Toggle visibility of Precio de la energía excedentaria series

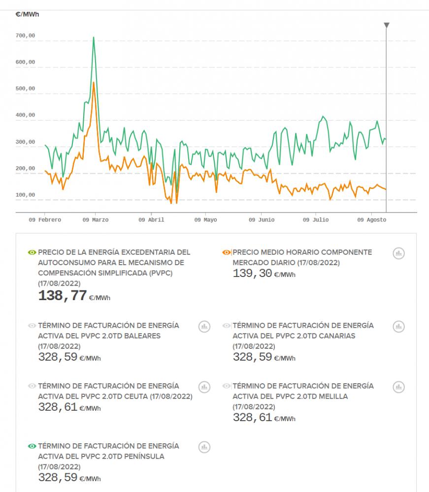point(32,252)
